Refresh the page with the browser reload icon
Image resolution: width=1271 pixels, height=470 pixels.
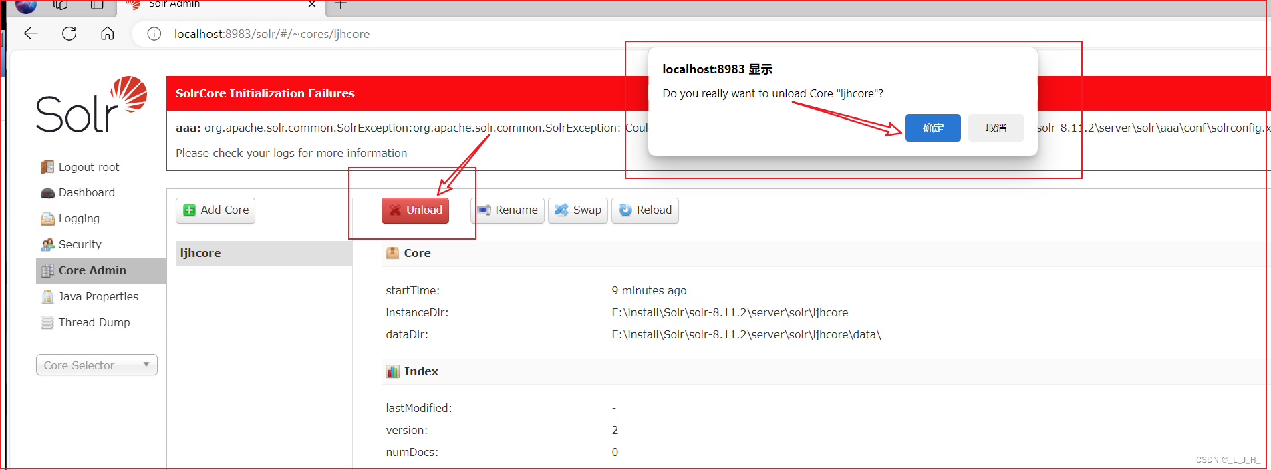(69, 33)
